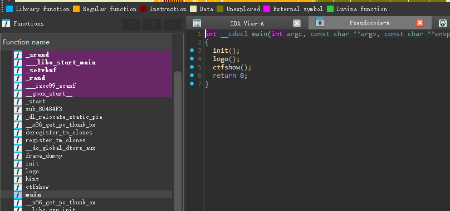Click the ctfshow() call in pseudocode

click(x=232, y=68)
